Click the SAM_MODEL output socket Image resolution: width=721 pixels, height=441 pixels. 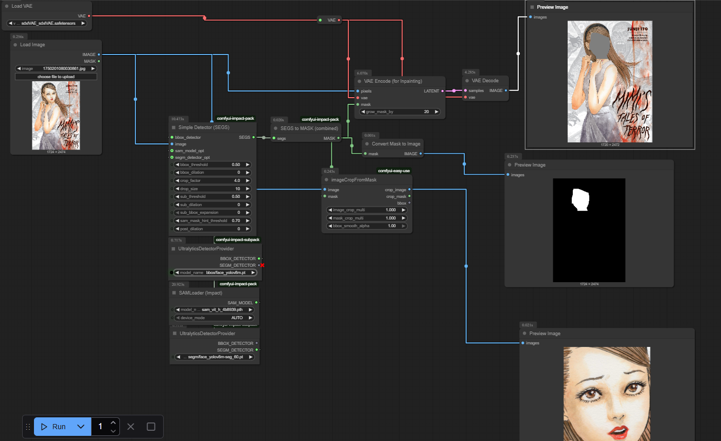(256, 303)
